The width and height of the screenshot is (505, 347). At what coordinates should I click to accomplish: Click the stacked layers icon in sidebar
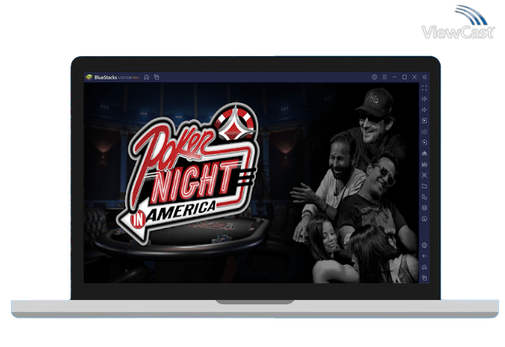click(x=424, y=208)
